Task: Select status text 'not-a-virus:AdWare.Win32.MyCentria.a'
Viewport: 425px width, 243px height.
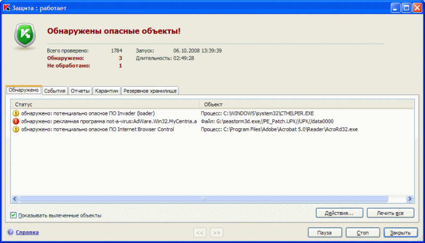Action: click(151, 121)
